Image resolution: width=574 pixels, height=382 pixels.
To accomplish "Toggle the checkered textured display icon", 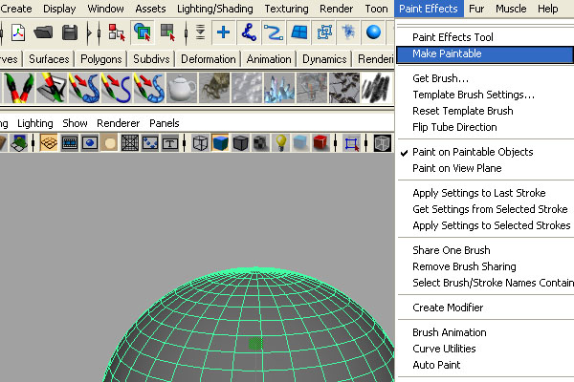I will [260, 143].
